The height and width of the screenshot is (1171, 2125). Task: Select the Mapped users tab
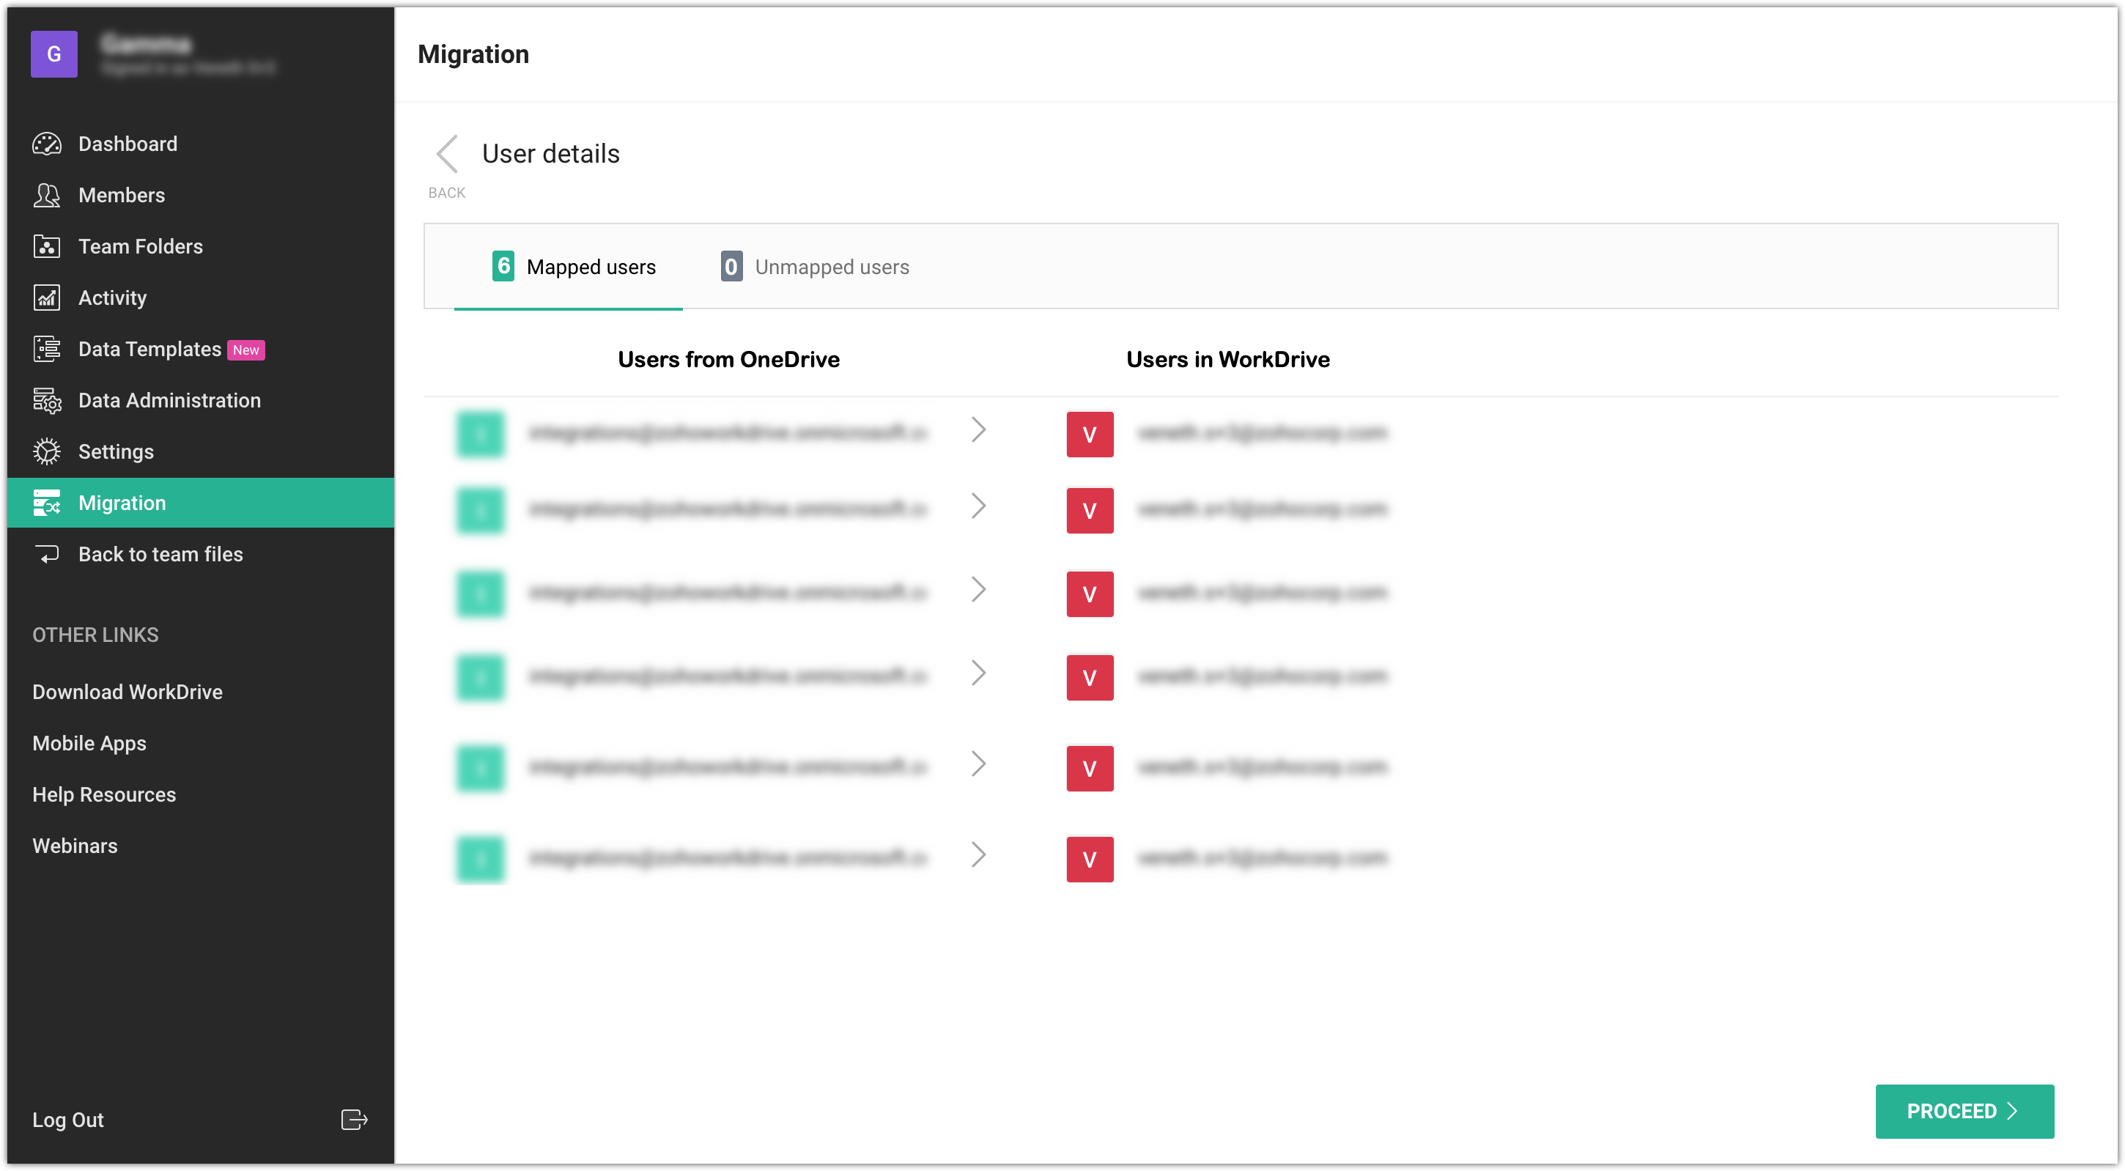(573, 267)
